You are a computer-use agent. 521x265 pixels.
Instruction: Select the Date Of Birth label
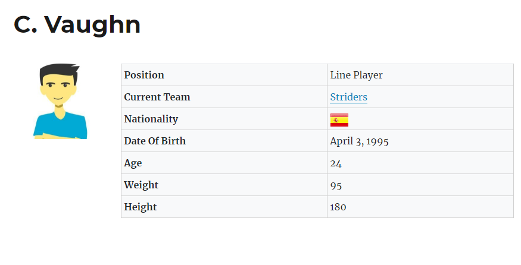[x=155, y=141]
